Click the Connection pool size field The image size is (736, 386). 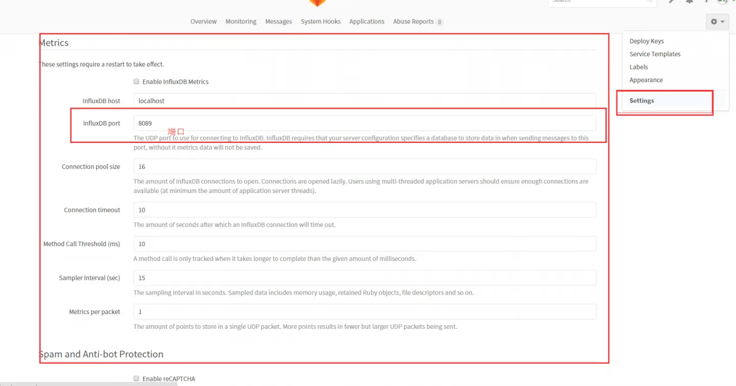pos(364,166)
